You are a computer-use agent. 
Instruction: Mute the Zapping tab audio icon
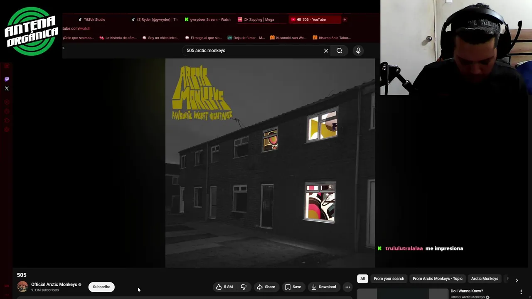(246, 20)
